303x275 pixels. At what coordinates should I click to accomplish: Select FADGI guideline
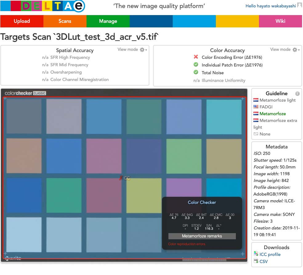266,107
